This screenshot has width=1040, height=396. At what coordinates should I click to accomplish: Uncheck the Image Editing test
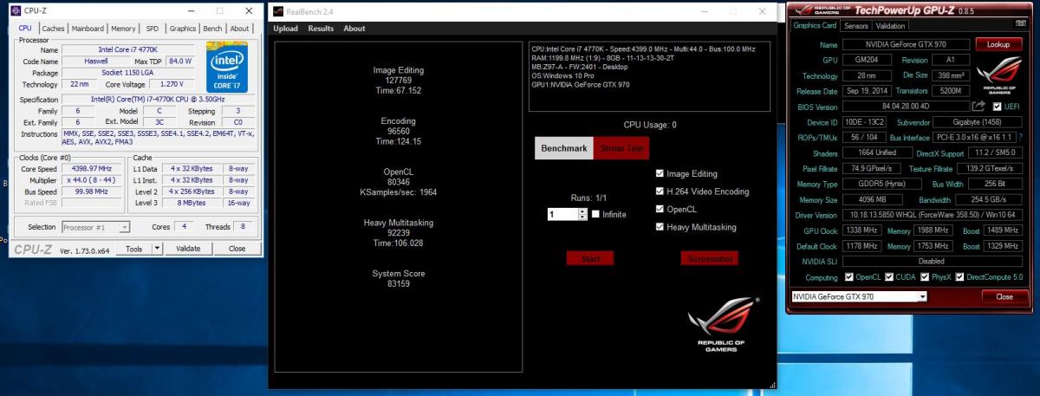click(660, 173)
